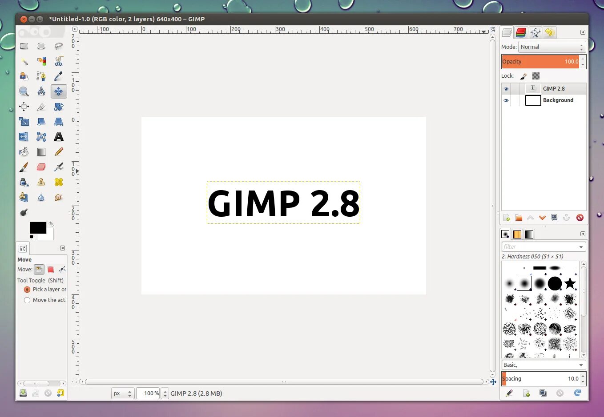Select the Heal bandage tool
Screen dimensions: 604x417
coord(59,182)
